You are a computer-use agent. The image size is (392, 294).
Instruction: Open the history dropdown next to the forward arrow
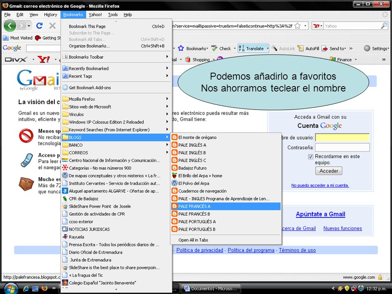[x=29, y=26]
